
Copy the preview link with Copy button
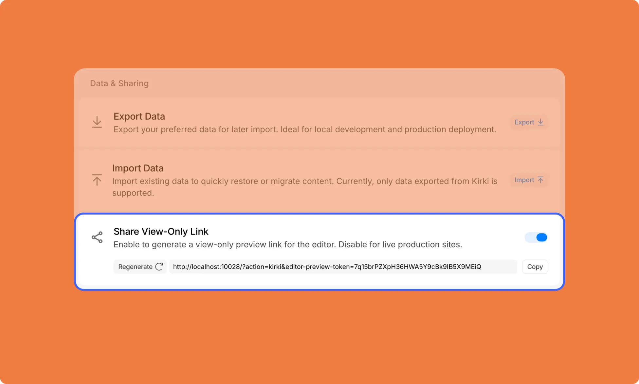535,267
